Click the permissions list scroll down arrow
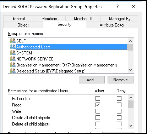Viewport: 147px width, 134px height. (x=131, y=126)
